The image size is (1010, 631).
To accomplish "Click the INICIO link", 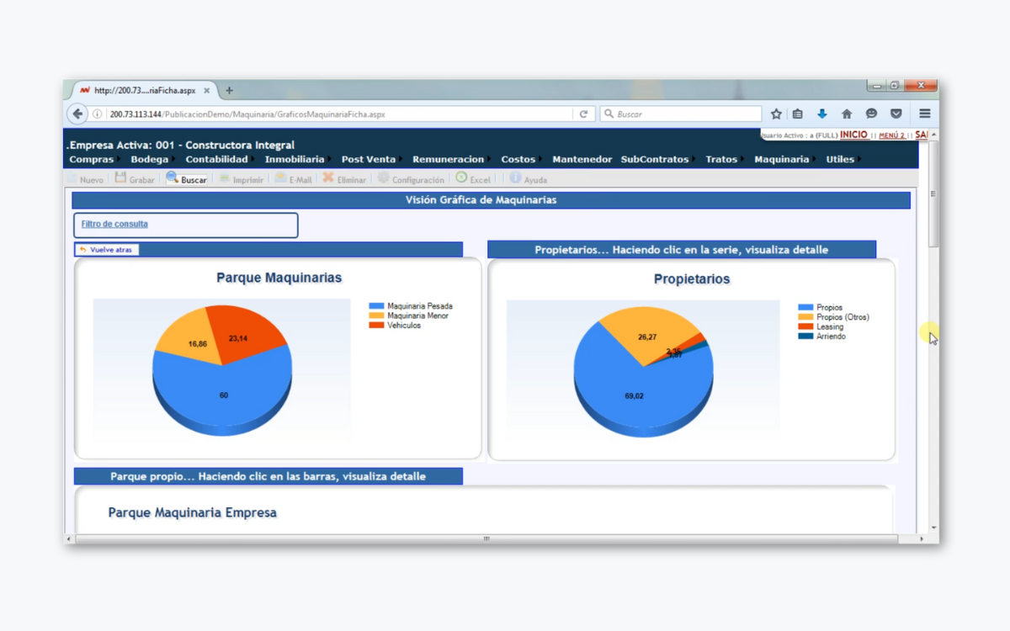I will [x=853, y=135].
